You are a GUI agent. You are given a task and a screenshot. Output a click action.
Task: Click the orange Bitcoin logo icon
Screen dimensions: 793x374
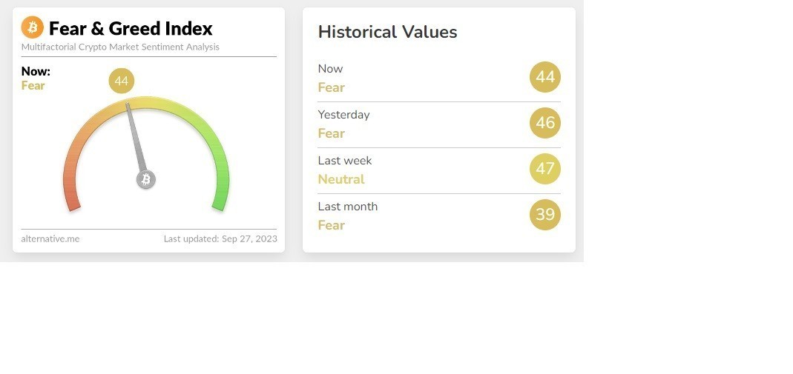33,28
